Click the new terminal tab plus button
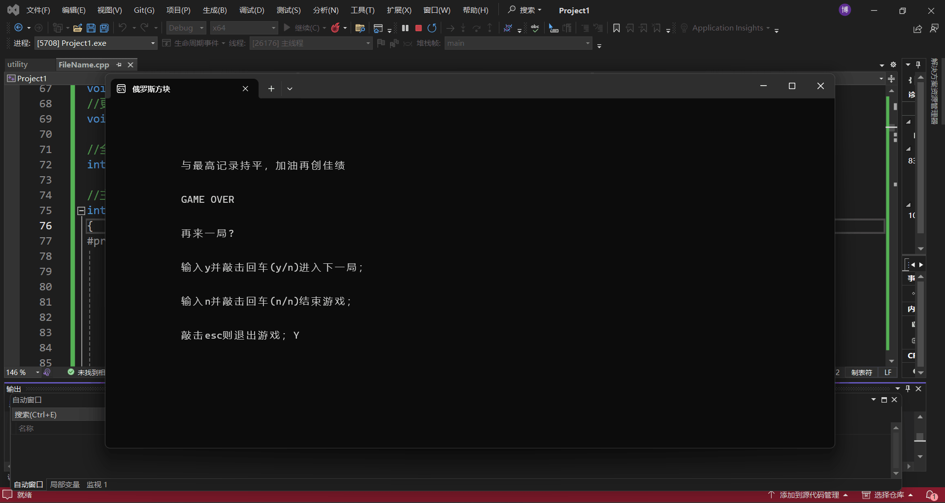 click(x=271, y=89)
